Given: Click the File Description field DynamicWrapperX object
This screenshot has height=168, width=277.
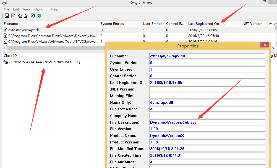Looking at the screenshot, I should pos(207,122).
